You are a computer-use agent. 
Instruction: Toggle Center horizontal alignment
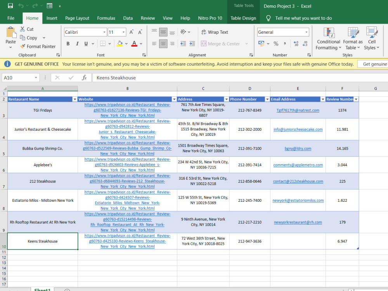163,43
